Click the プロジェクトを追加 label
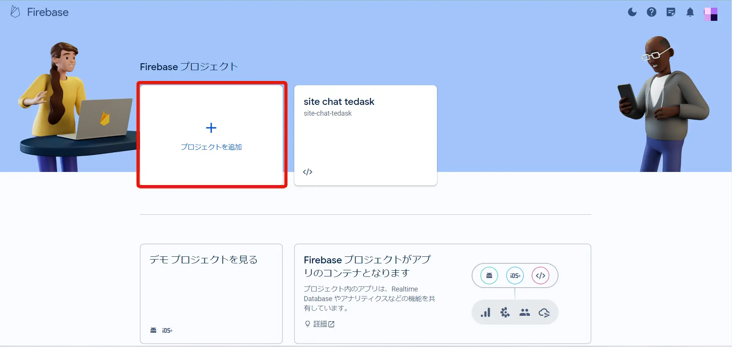 coord(211,147)
